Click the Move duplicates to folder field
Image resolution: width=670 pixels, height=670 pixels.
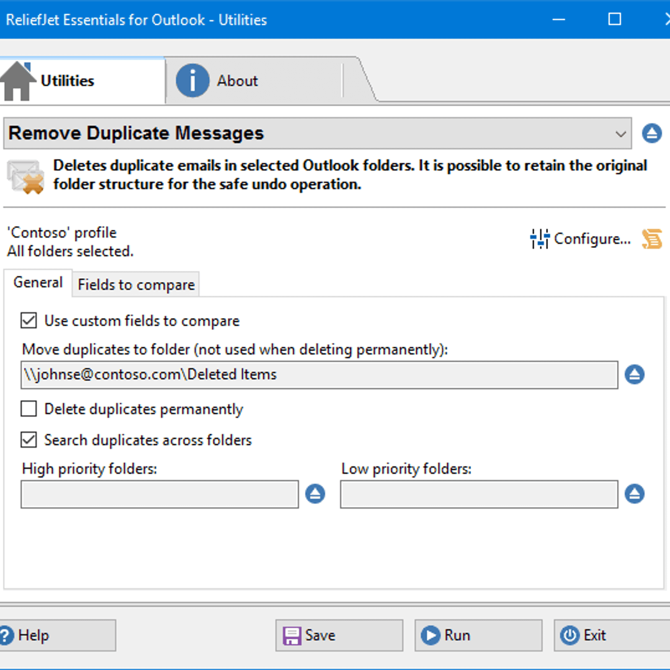coord(320,375)
